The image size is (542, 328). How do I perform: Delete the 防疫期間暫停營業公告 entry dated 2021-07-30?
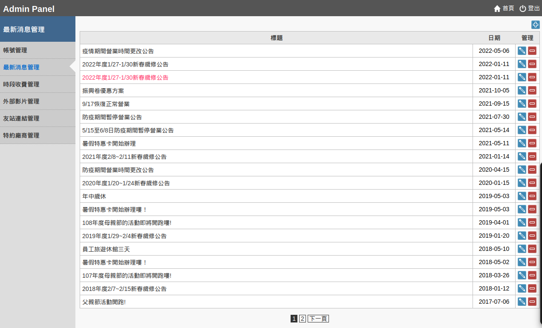(x=532, y=117)
